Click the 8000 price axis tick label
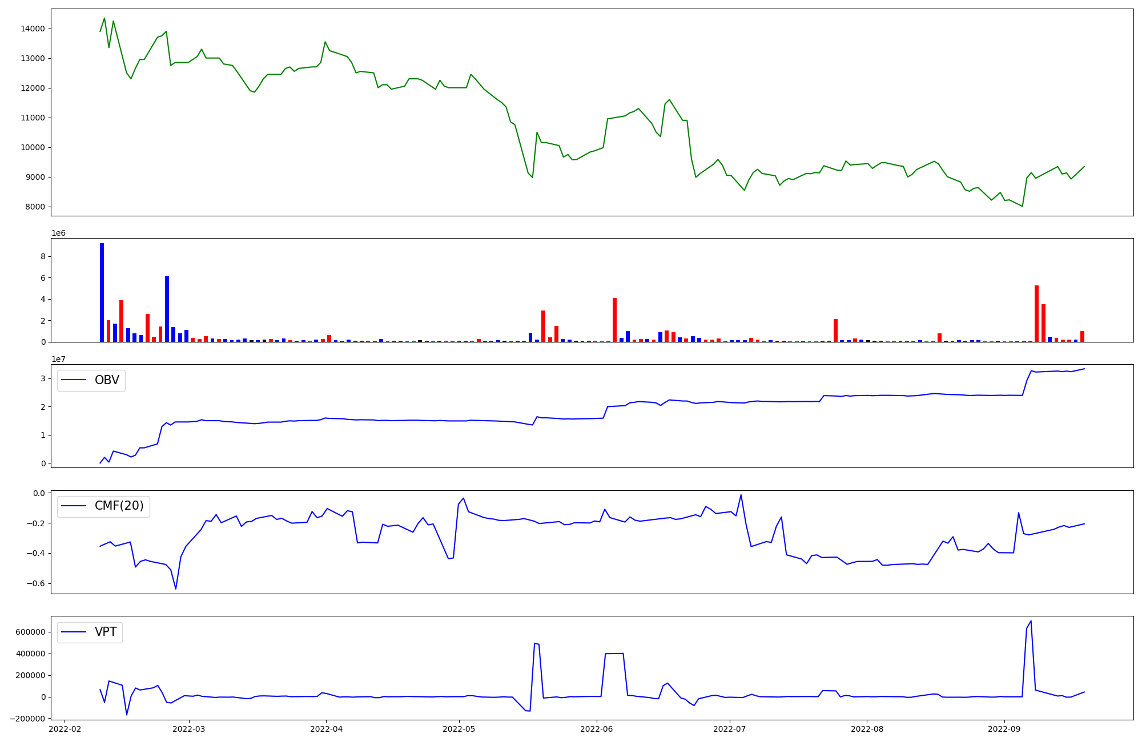 (x=35, y=207)
